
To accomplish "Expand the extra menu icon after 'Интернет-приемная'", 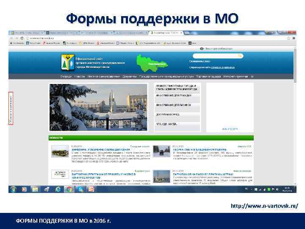I will [252, 76].
